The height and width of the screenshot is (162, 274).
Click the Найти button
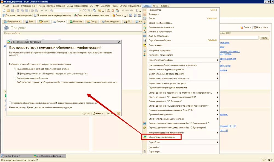tap(265, 38)
